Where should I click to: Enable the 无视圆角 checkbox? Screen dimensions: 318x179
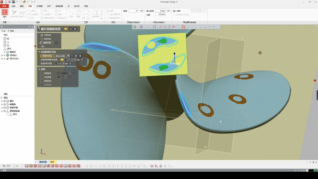tap(42, 77)
